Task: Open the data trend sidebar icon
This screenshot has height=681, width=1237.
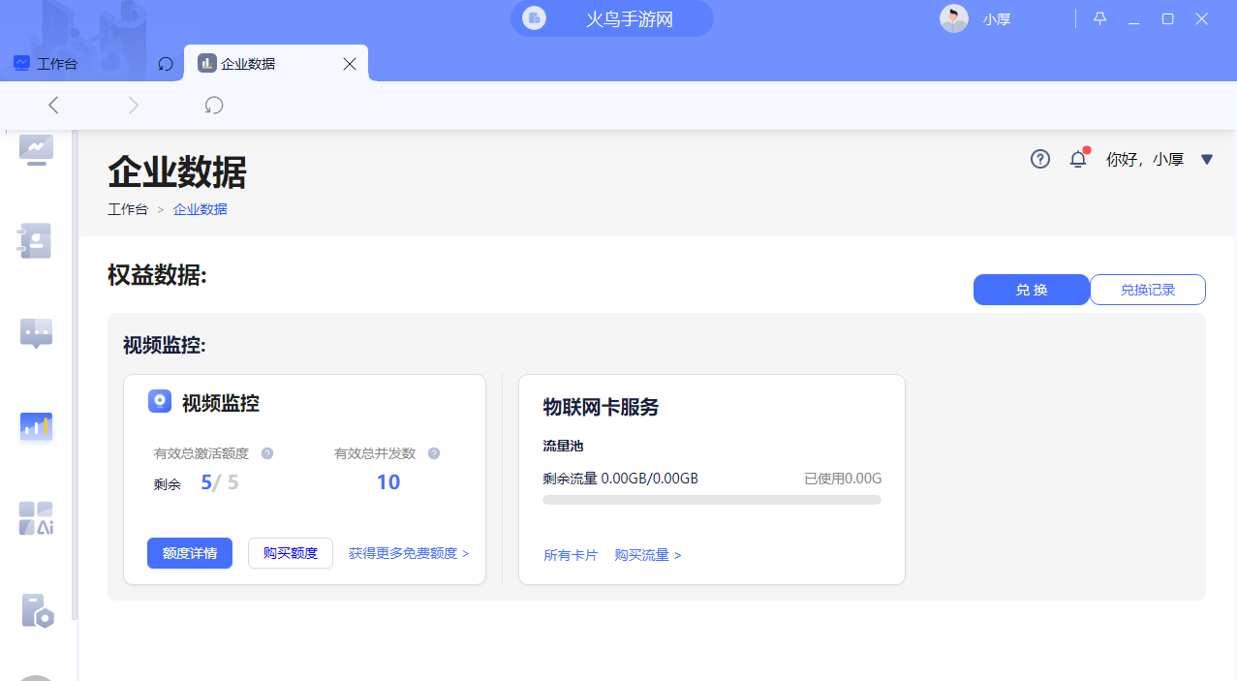Action: click(x=37, y=149)
